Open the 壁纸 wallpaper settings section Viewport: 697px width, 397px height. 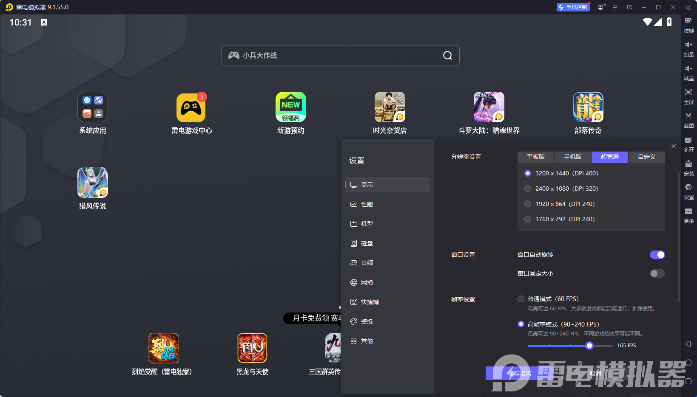[x=367, y=321]
